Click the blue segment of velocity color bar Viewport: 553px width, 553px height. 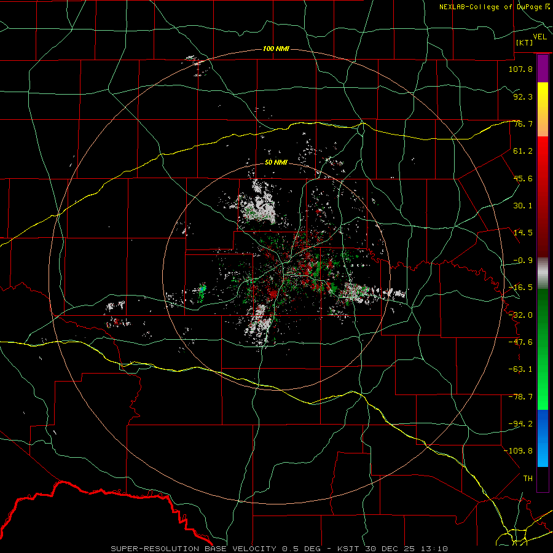(543, 438)
